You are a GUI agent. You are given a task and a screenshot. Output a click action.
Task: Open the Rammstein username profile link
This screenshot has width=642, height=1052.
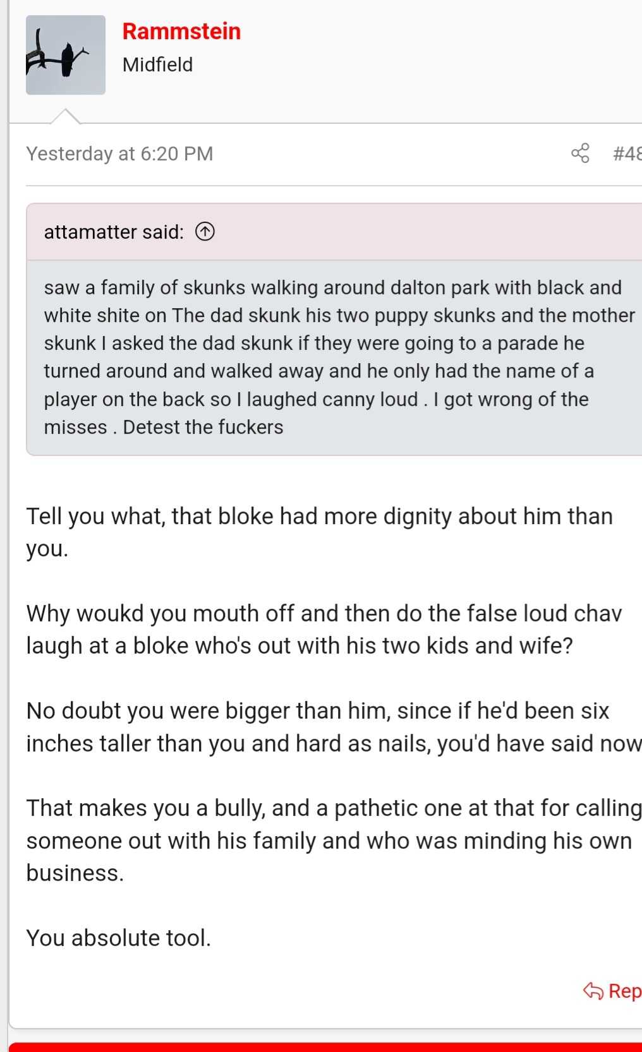(x=181, y=31)
